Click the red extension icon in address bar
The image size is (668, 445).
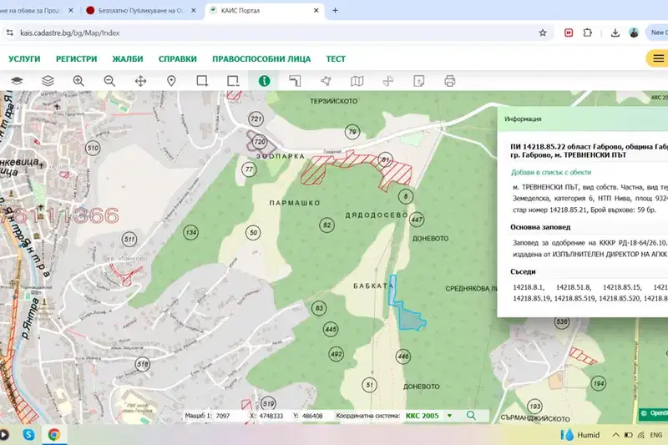tap(569, 33)
